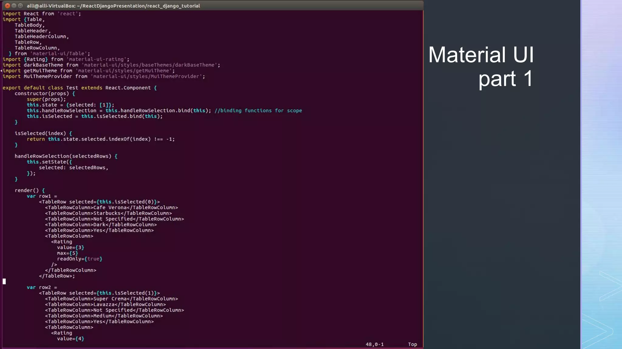Click the 'Top' scroll indicator in vim
Viewport: 622px width, 349px height.
(x=412, y=344)
